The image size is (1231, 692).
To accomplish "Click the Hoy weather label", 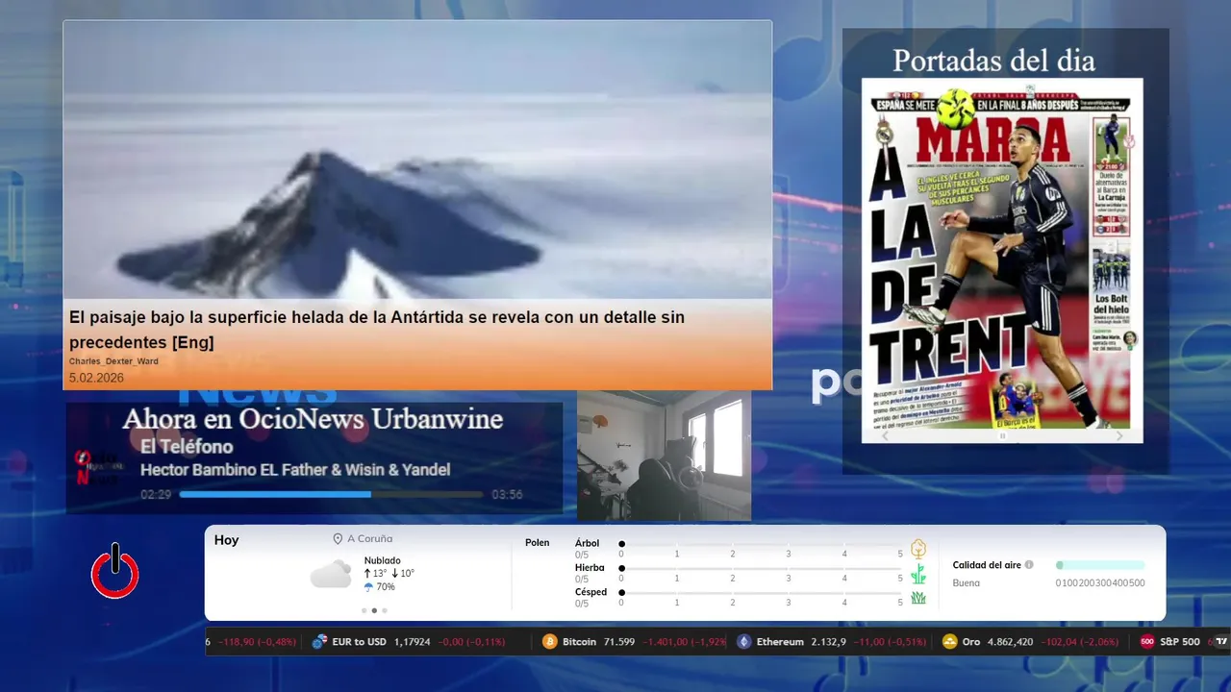I will coord(226,540).
